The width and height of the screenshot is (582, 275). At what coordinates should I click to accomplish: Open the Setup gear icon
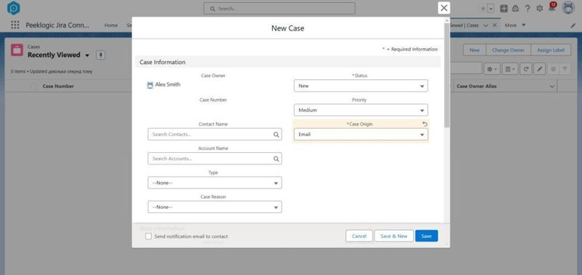pos(540,9)
